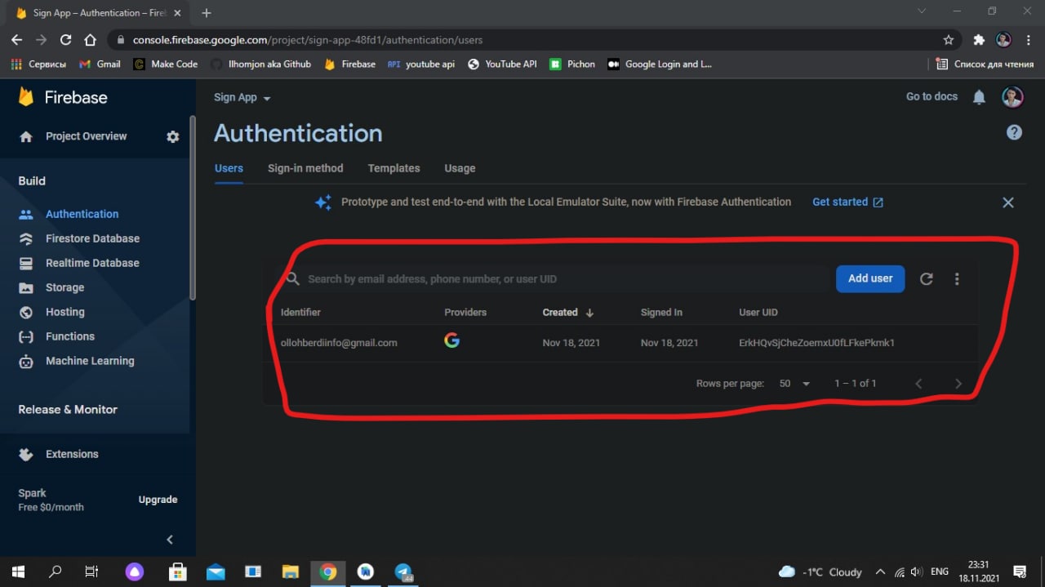Click the User UID ErkHQvSjCheZoemxU0fLFkePkmk1
The width and height of the screenshot is (1045, 587).
816,343
